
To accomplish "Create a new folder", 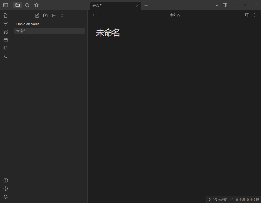I will tap(45, 15).
